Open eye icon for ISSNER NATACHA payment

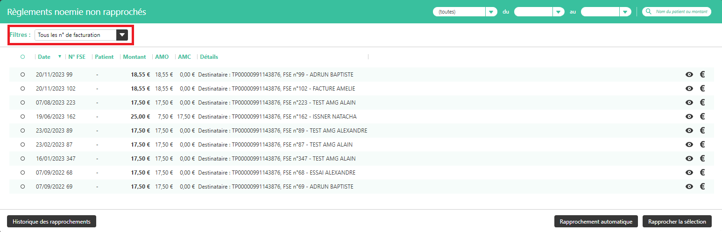(x=689, y=117)
